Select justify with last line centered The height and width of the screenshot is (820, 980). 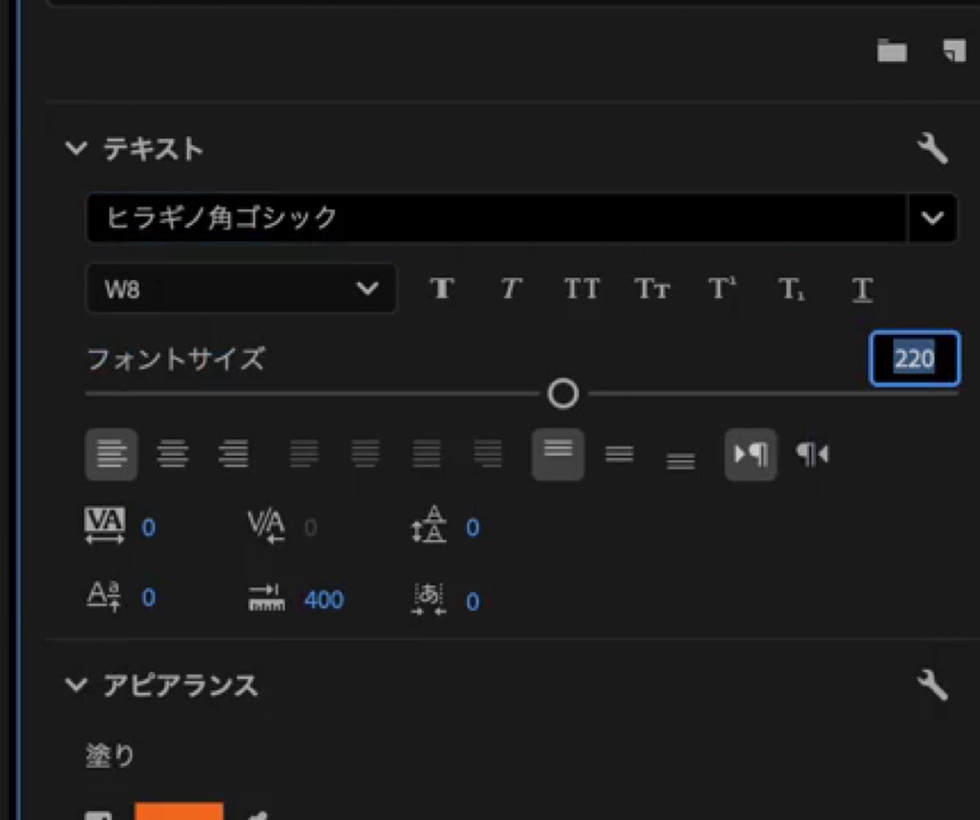tap(365, 453)
